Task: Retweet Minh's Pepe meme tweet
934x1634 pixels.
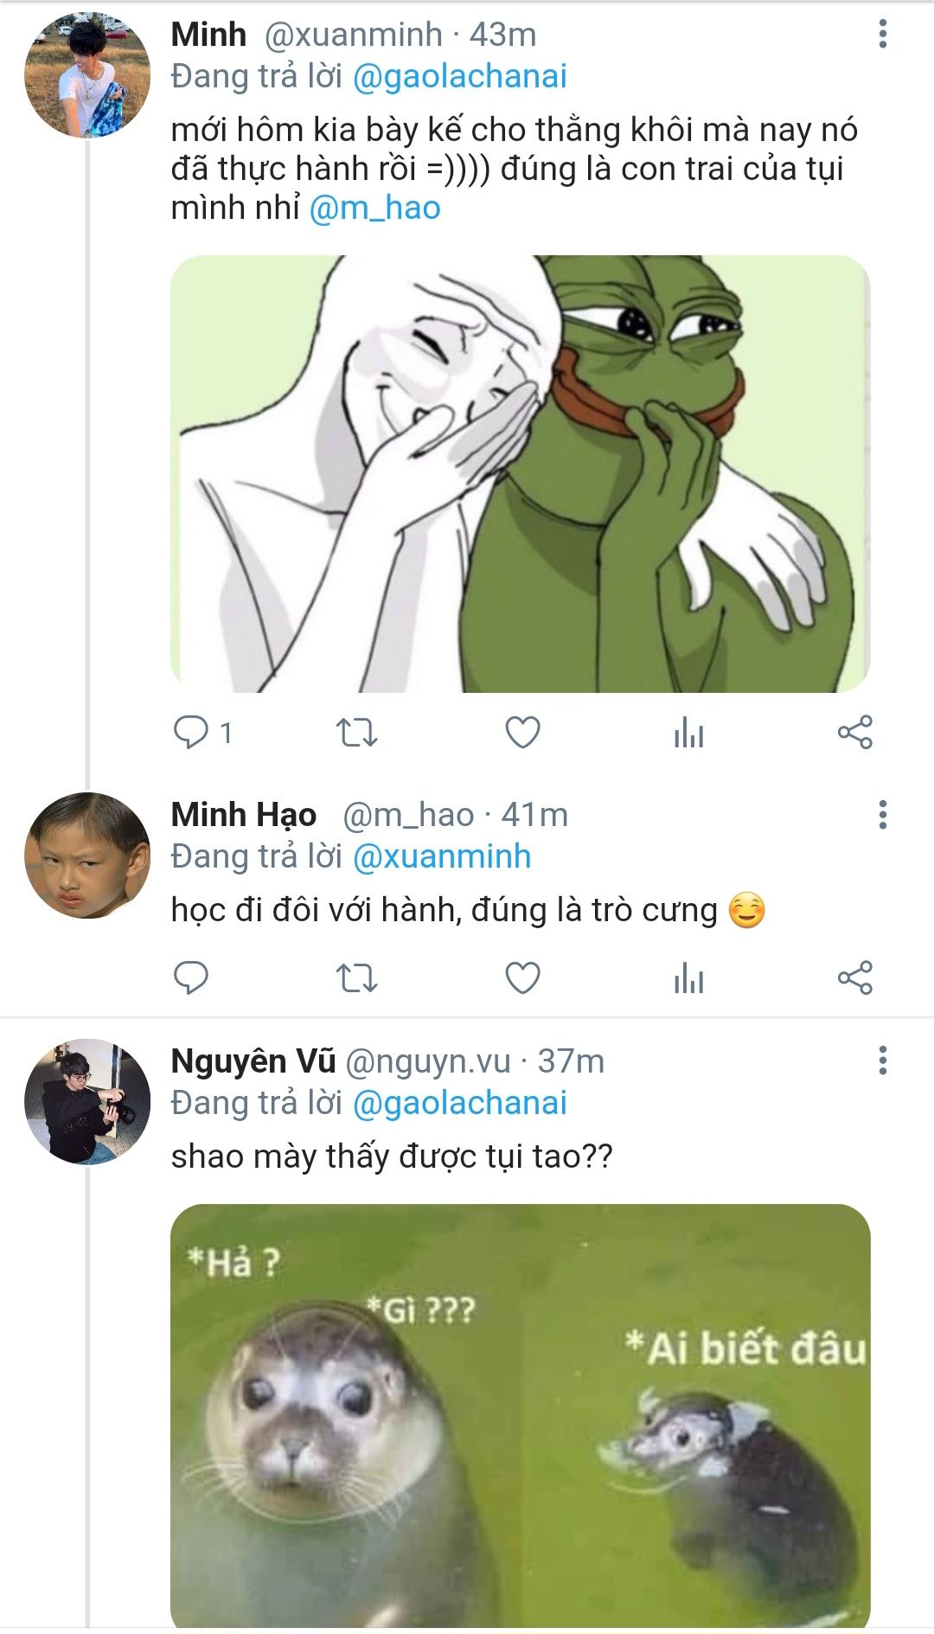Action: click(356, 733)
